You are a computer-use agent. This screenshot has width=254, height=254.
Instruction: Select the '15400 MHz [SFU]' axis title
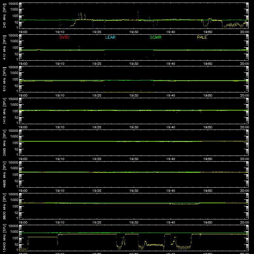pyautogui.click(x=4, y=238)
